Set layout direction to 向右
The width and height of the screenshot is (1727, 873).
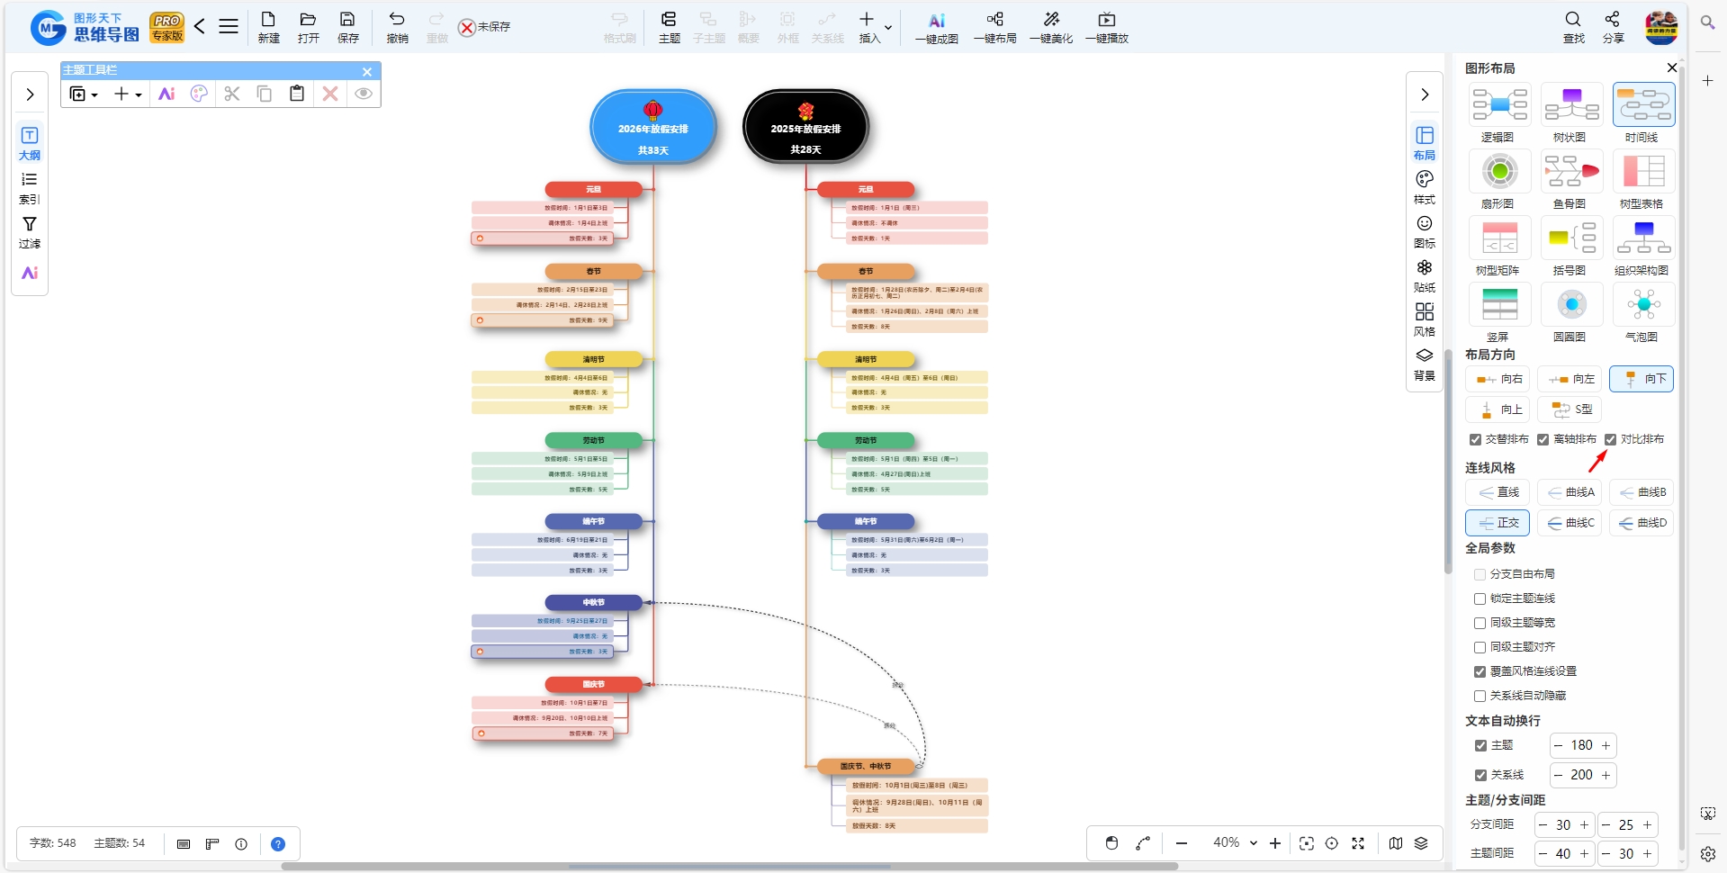click(x=1498, y=379)
